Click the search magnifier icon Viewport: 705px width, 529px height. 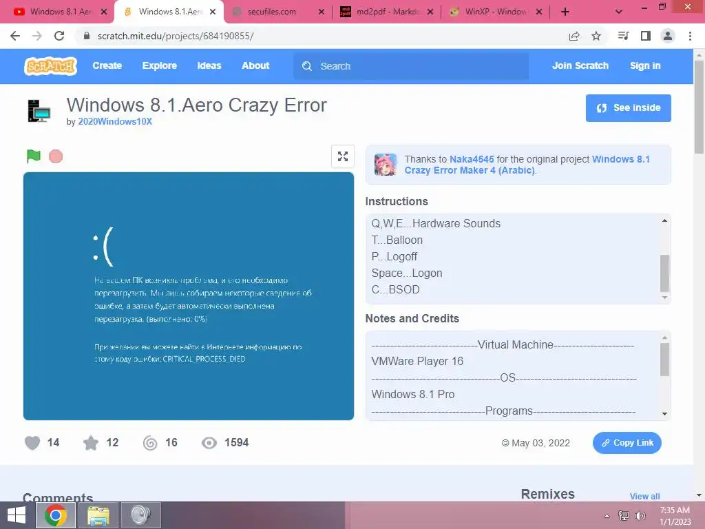click(x=307, y=66)
